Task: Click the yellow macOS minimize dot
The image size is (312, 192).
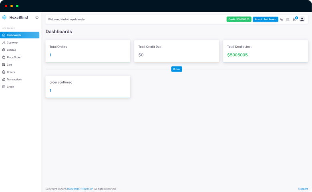Action: coord(12,6)
